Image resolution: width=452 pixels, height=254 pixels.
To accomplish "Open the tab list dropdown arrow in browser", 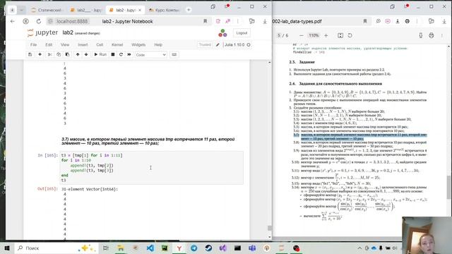I will (x=21, y=10).
